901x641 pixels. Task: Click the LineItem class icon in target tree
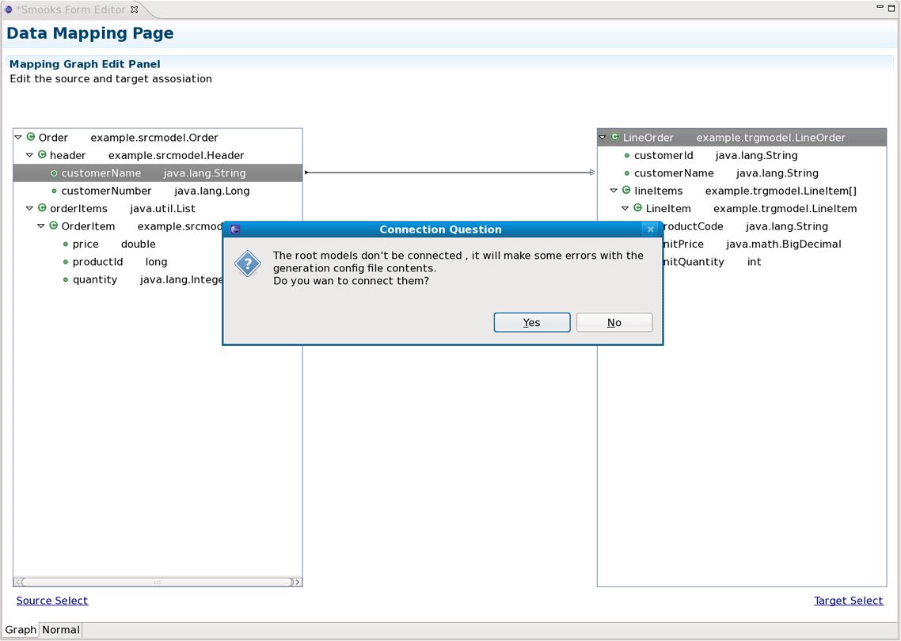coord(638,208)
